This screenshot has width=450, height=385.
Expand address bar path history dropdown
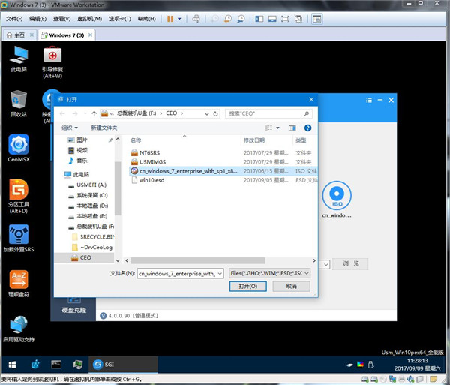click(x=207, y=114)
